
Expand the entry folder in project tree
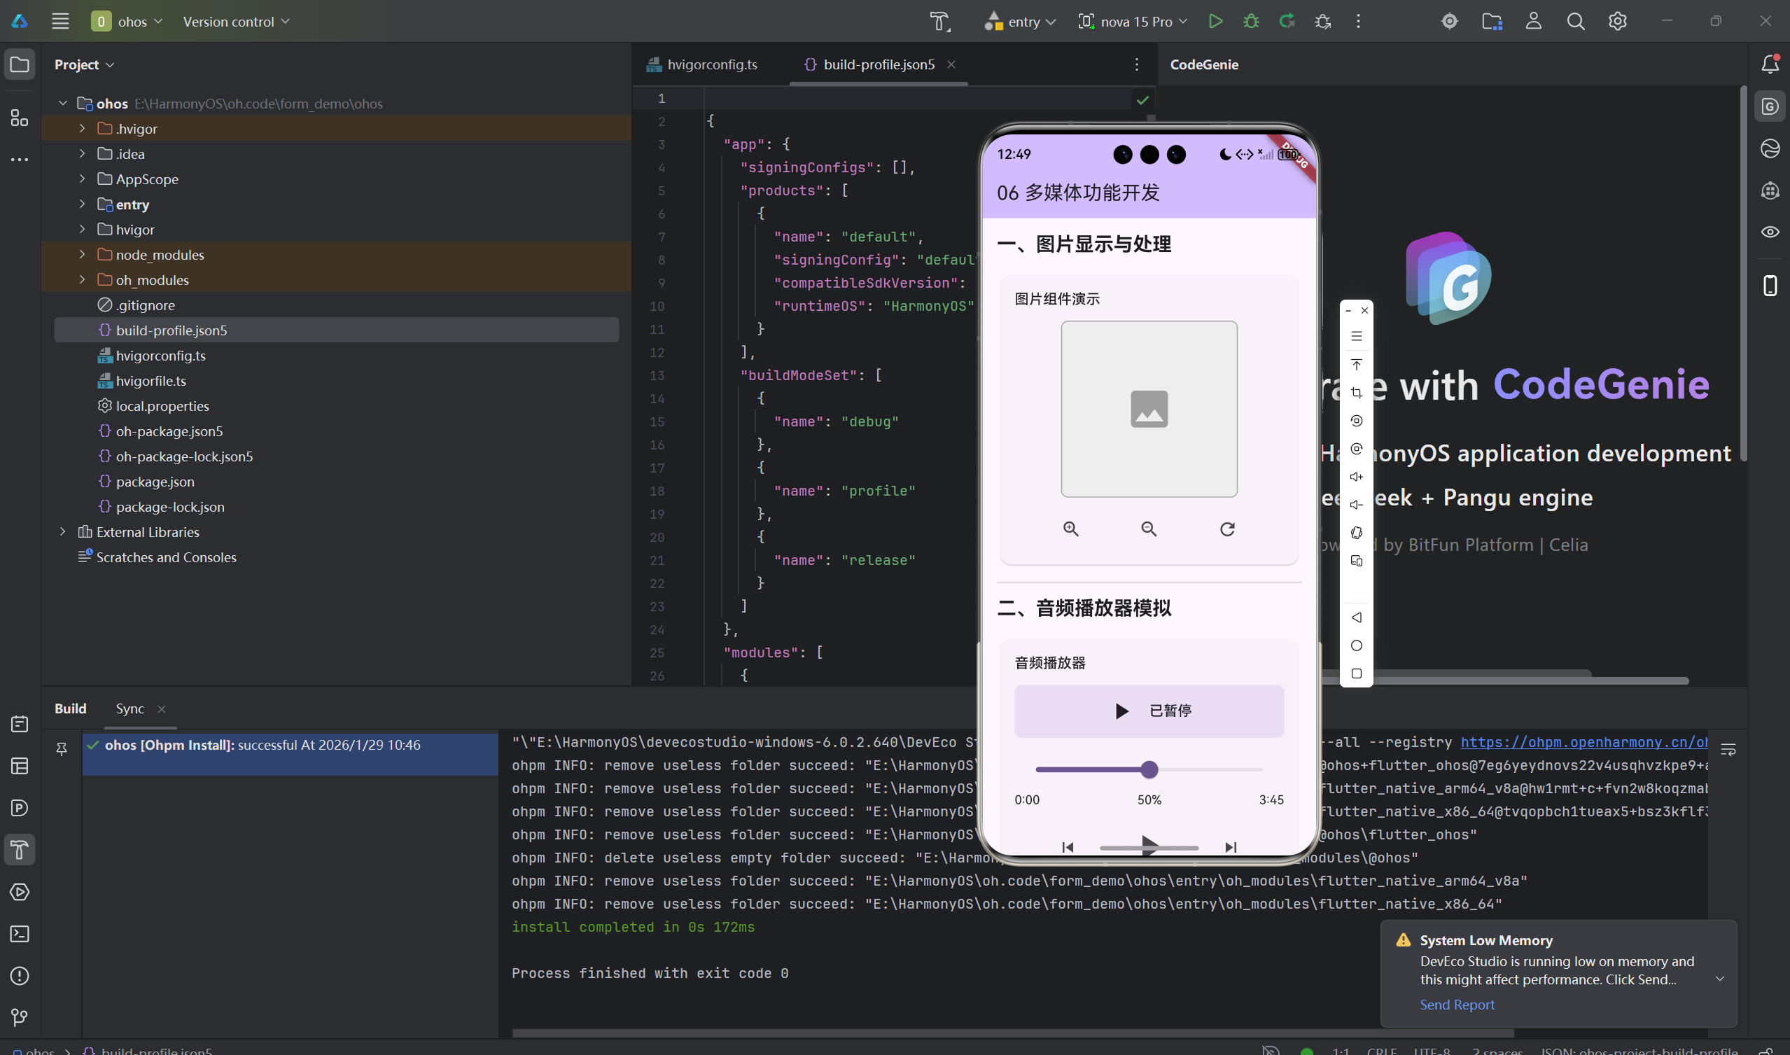83,204
